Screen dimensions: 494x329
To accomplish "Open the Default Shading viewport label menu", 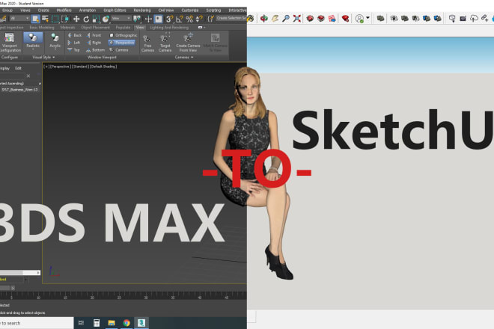I will coord(103,67).
